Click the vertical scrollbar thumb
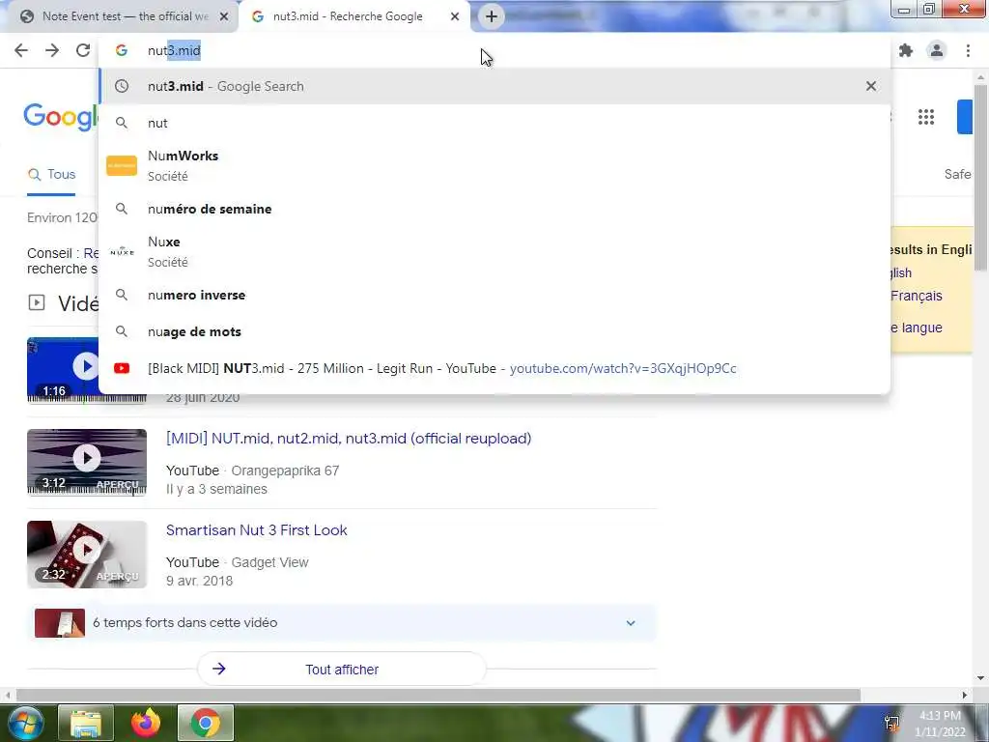 tap(980, 177)
